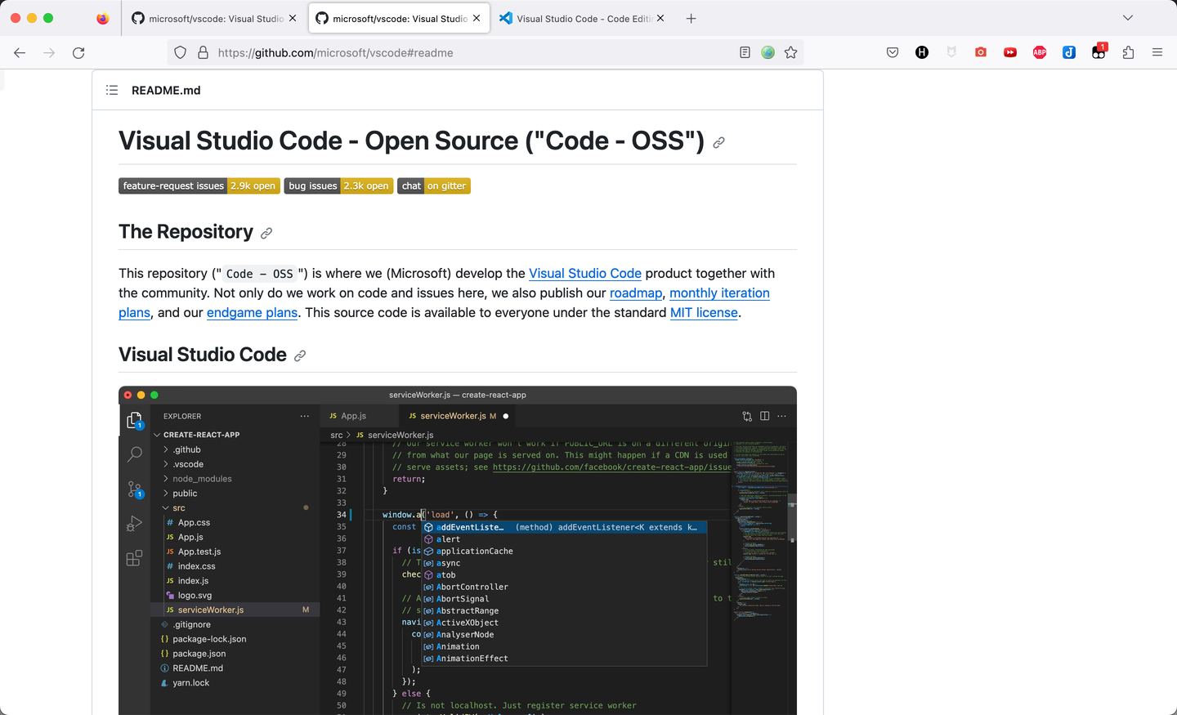Image resolution: width=1177 pixels, height=715 pixels.
Task: Click the README.md file header label
Action: pyautogui.click(x=166, y=90)
